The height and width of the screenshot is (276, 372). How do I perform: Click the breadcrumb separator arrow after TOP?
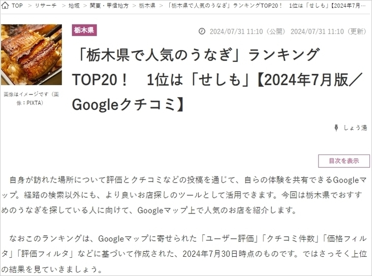coord(29,6)
